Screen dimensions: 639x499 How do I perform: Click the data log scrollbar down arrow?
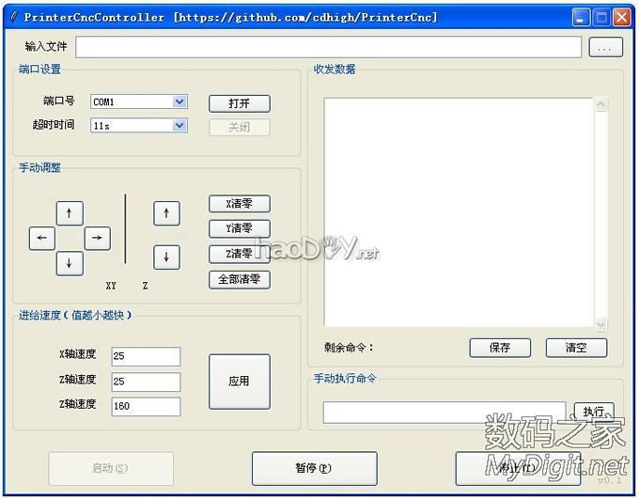point(601,324)
